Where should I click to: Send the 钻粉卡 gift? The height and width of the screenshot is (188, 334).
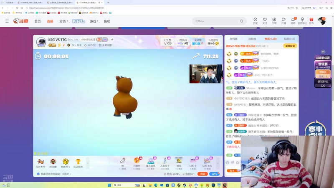coord(193,164)
